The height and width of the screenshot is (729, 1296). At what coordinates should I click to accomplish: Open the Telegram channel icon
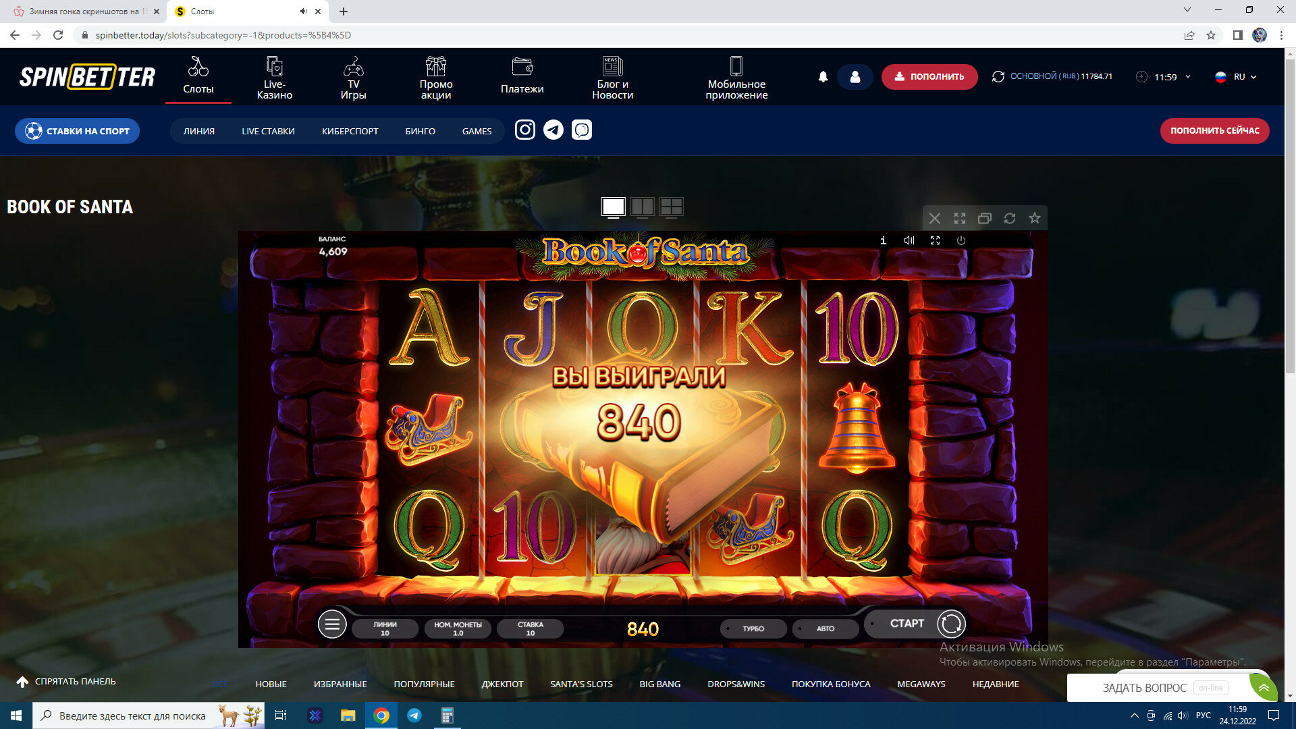point(553,130)
